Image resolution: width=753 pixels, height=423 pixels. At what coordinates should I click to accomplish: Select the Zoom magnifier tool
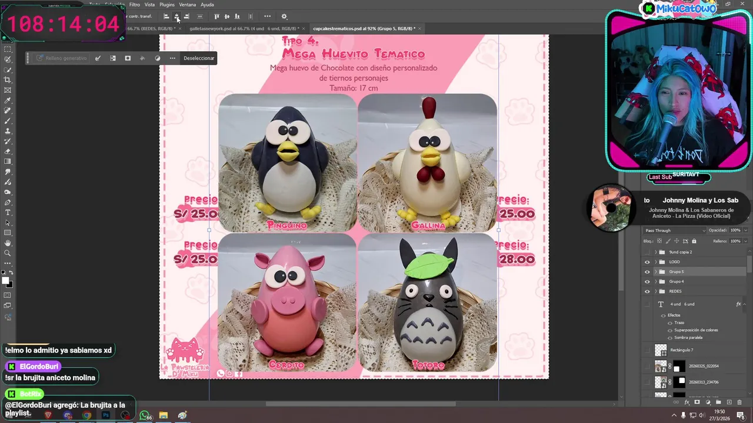pyautogui.click(x=8, y=253)
